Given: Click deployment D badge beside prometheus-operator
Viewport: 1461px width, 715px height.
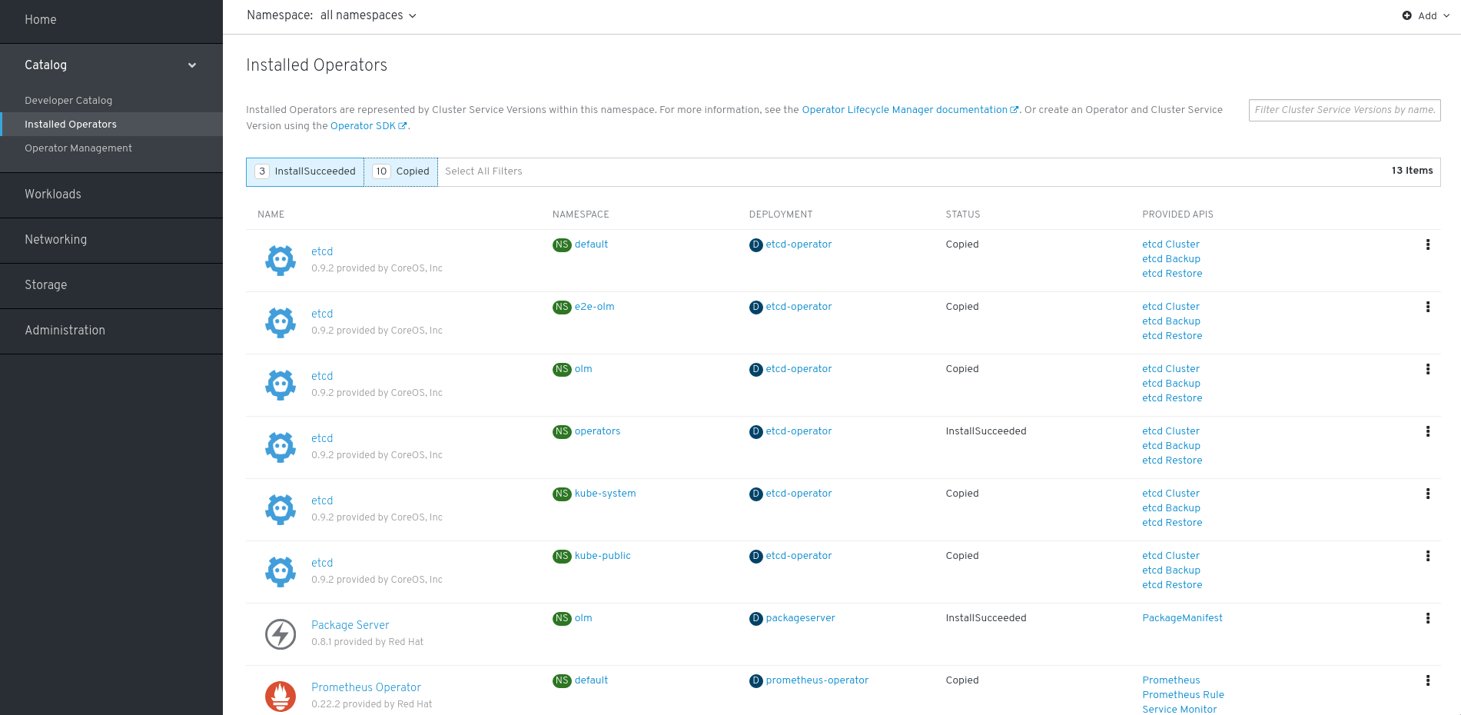Looking at the screenshot, I should tap(755, 680).
